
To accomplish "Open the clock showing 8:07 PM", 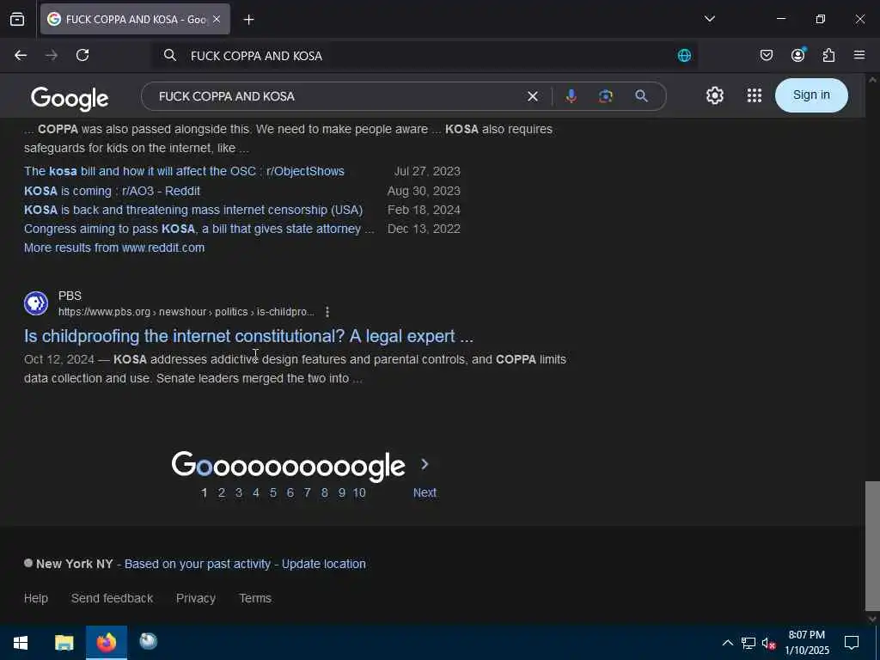I will click(806, 643).
